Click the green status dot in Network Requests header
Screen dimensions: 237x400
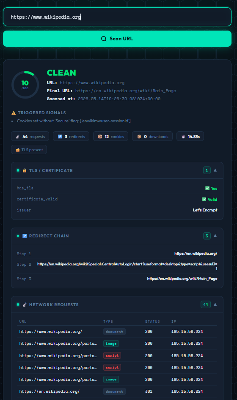[x=18, y=304]
